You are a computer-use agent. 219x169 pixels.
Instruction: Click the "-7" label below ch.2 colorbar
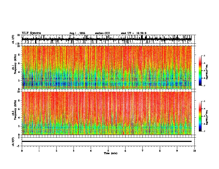pyautogui.click(x=204, y=131)
